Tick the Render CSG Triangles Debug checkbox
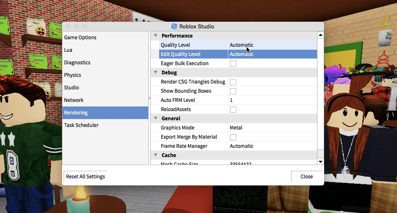The image size is (397, 213). tap(233, 82)
